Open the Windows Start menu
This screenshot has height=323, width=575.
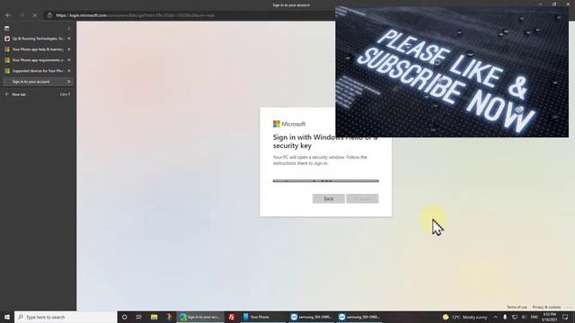(x=7, y=317)
